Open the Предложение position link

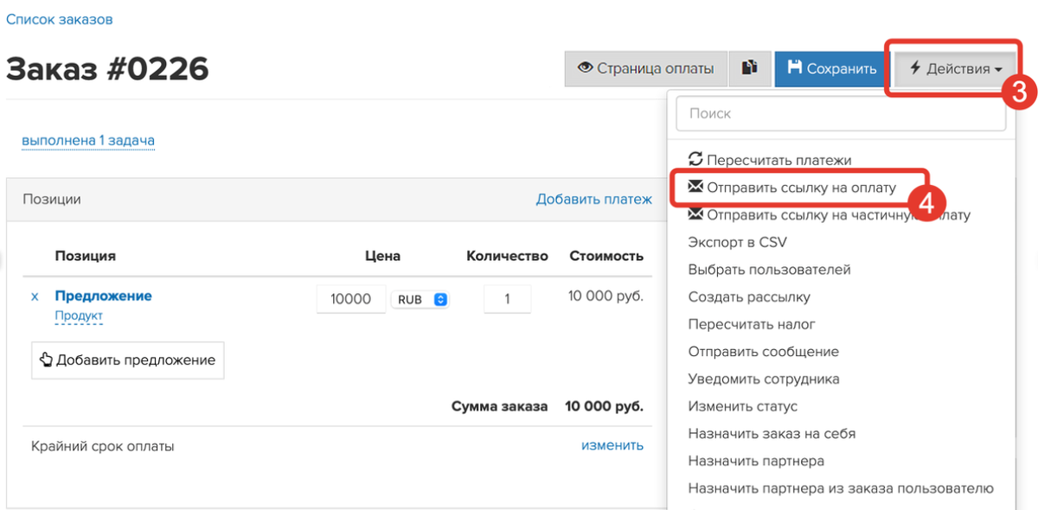pos(103,296)
